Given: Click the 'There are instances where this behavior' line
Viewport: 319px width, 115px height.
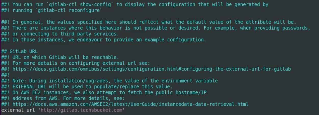Looking at the screenshot, I should (x=156, y=28).
